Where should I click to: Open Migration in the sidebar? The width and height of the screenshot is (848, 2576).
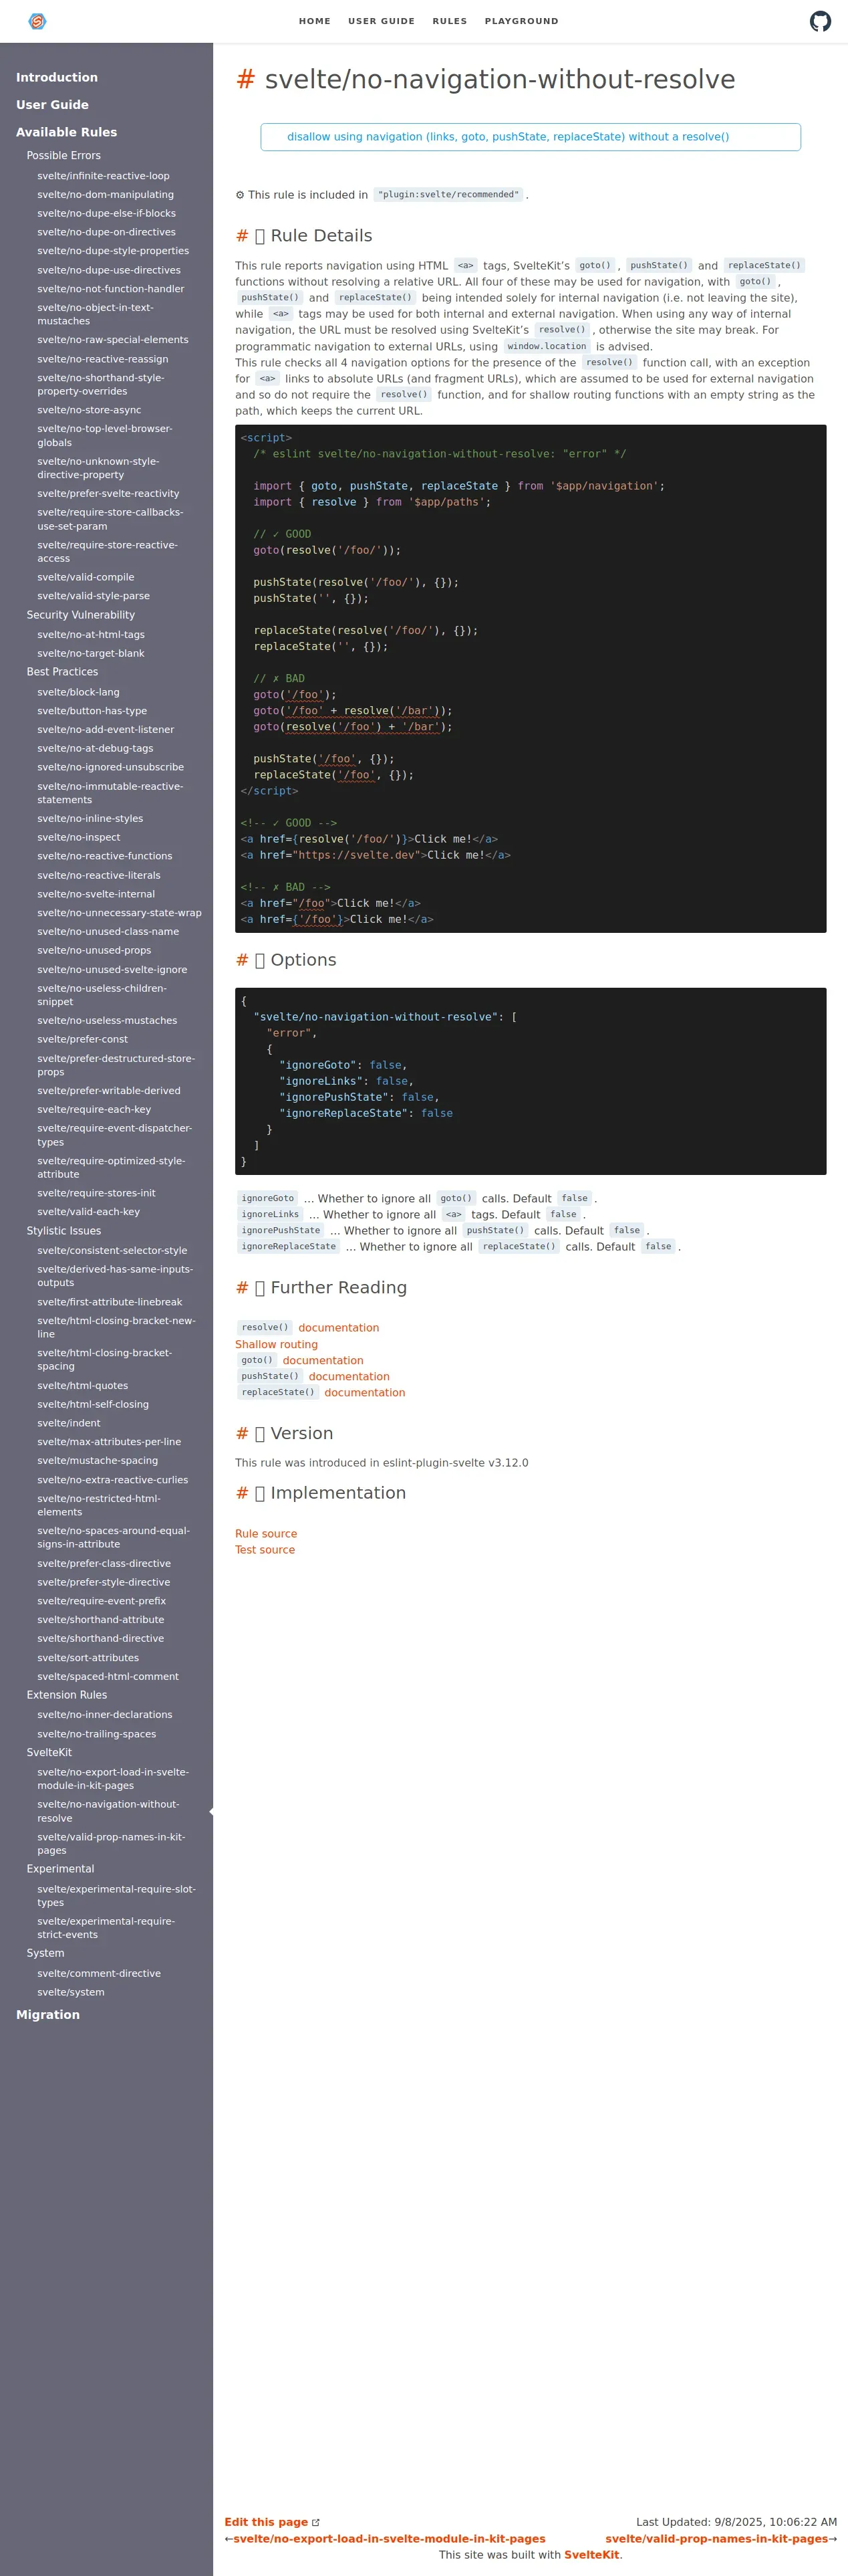pos(48,2015)
